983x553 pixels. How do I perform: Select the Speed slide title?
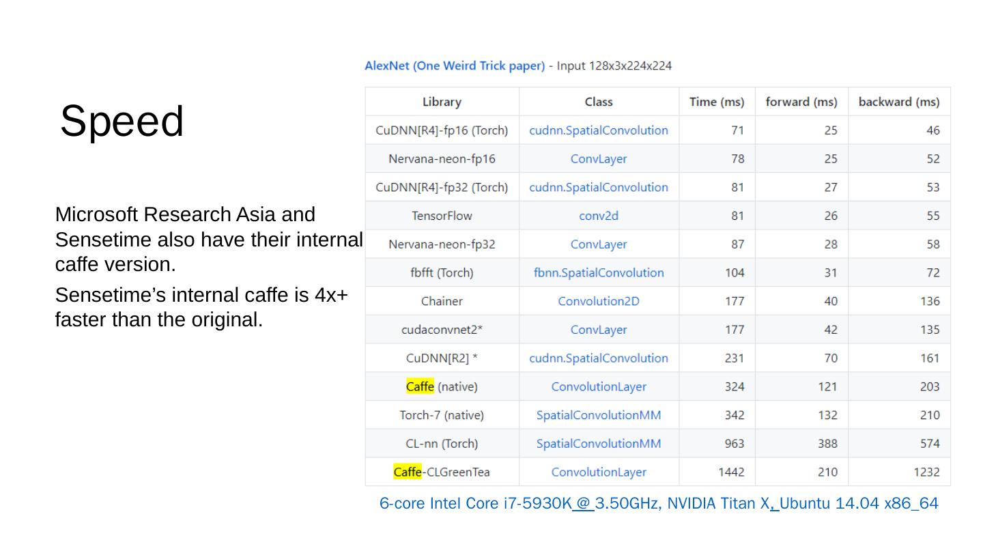click(122, 122)
